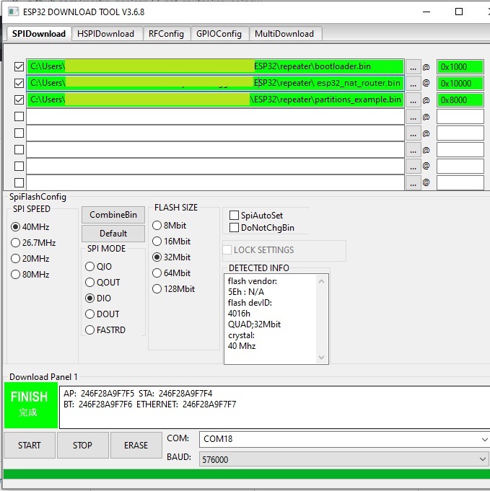Select QIO SPI mode
The height and width of the screenshot is (491, 490).
90,267
